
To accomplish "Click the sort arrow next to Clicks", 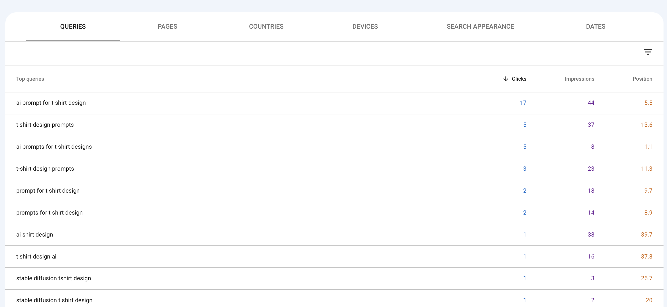I will pos(505,79).
